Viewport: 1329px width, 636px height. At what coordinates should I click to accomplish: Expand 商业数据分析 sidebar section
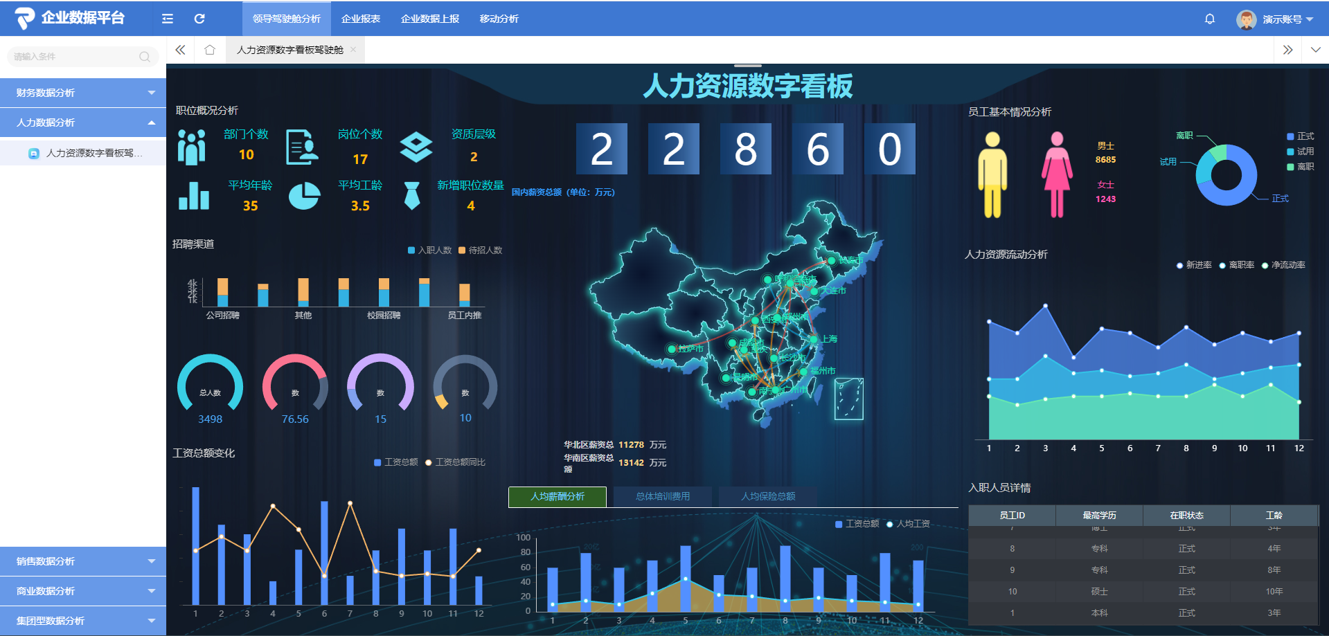click(83, 591)
